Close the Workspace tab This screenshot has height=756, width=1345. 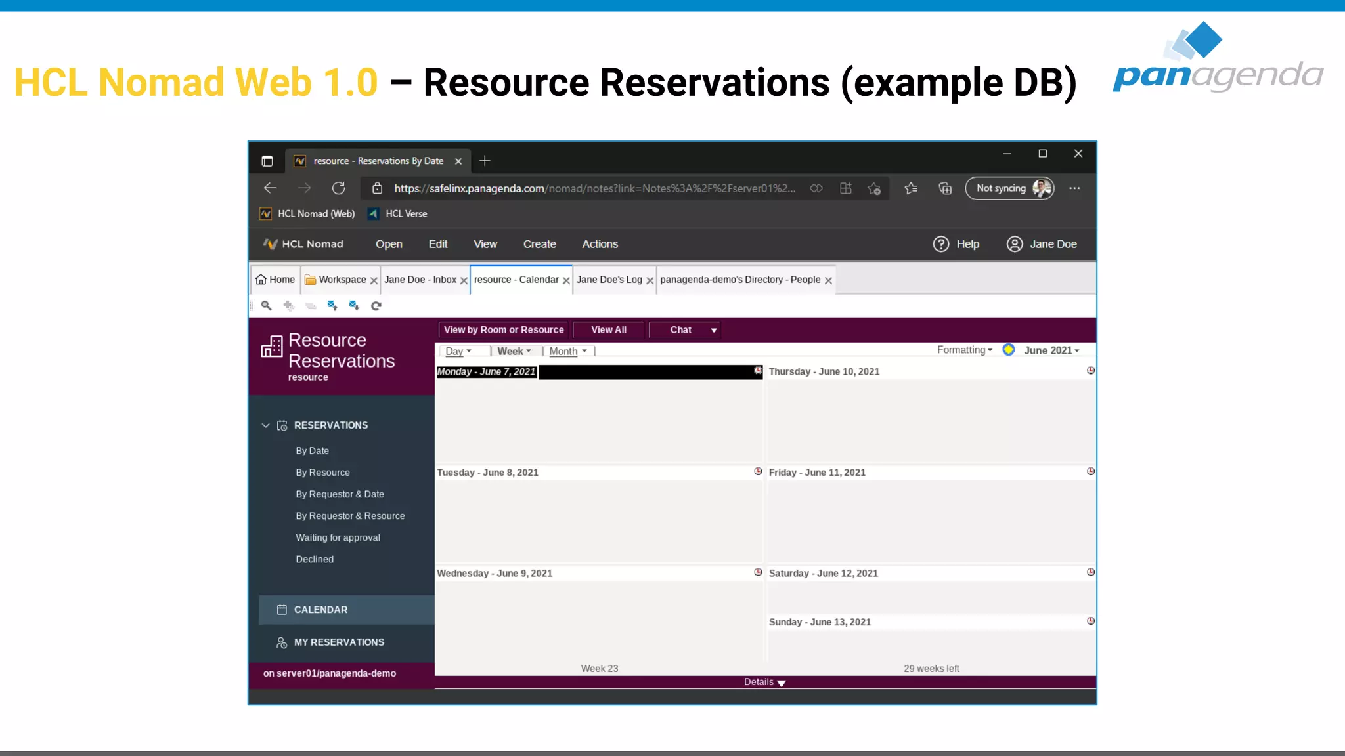pyautogui.click(x=374, y=280)
